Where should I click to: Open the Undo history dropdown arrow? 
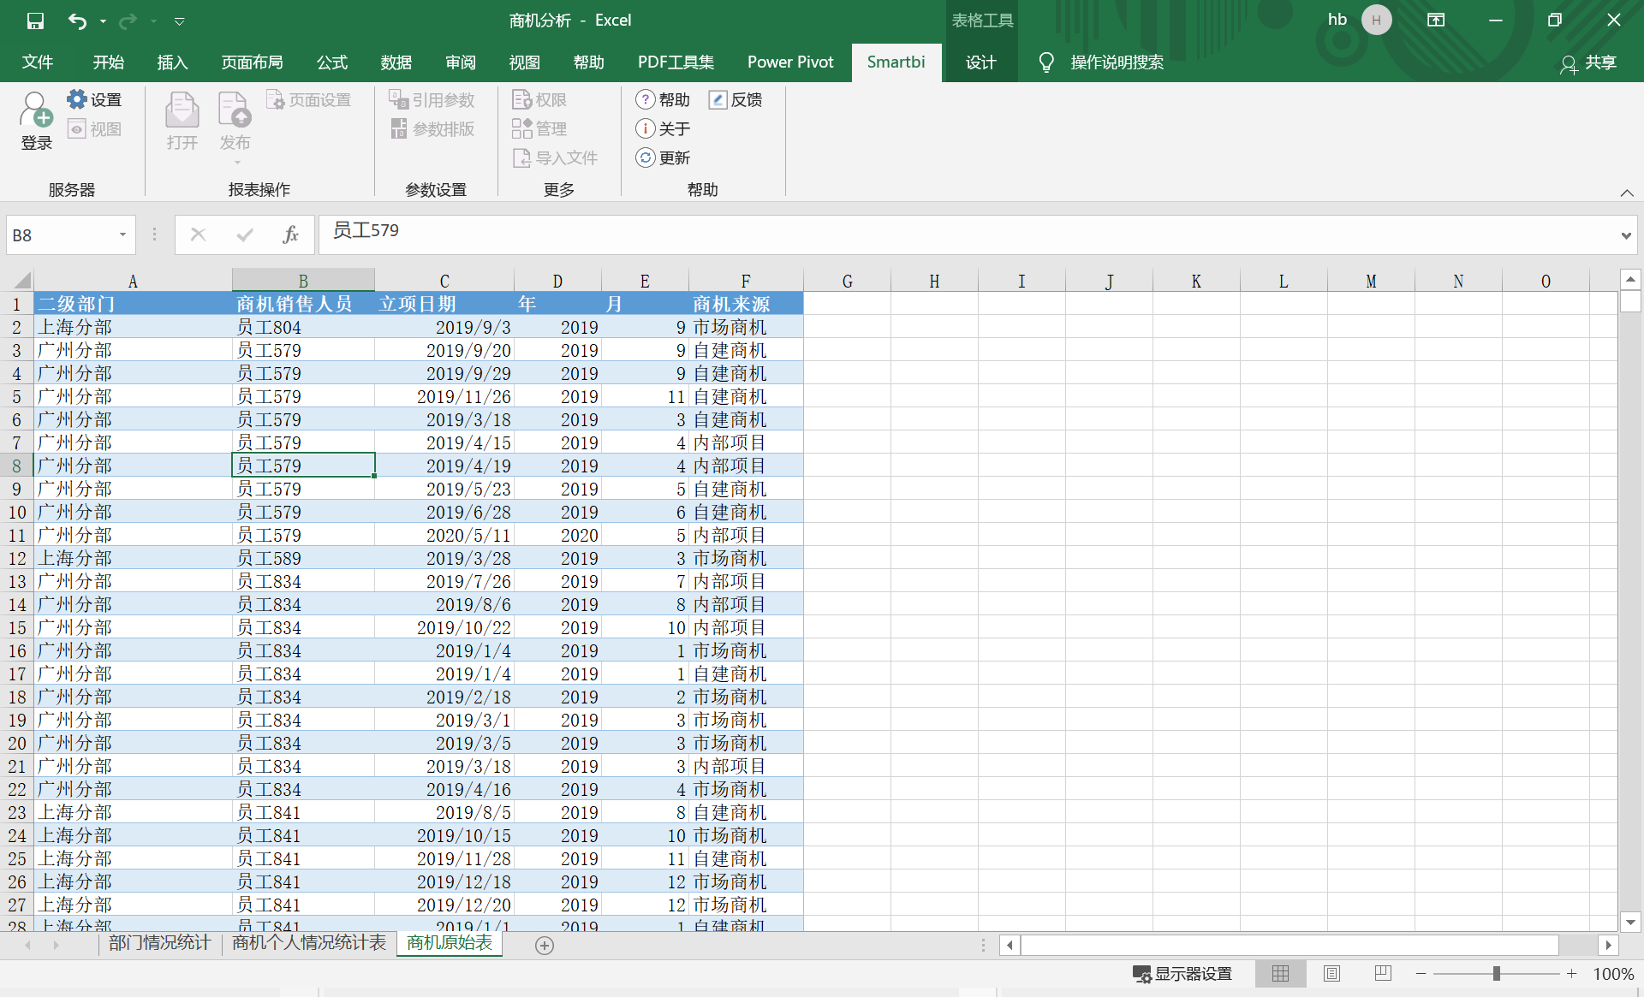click(104, 21)
